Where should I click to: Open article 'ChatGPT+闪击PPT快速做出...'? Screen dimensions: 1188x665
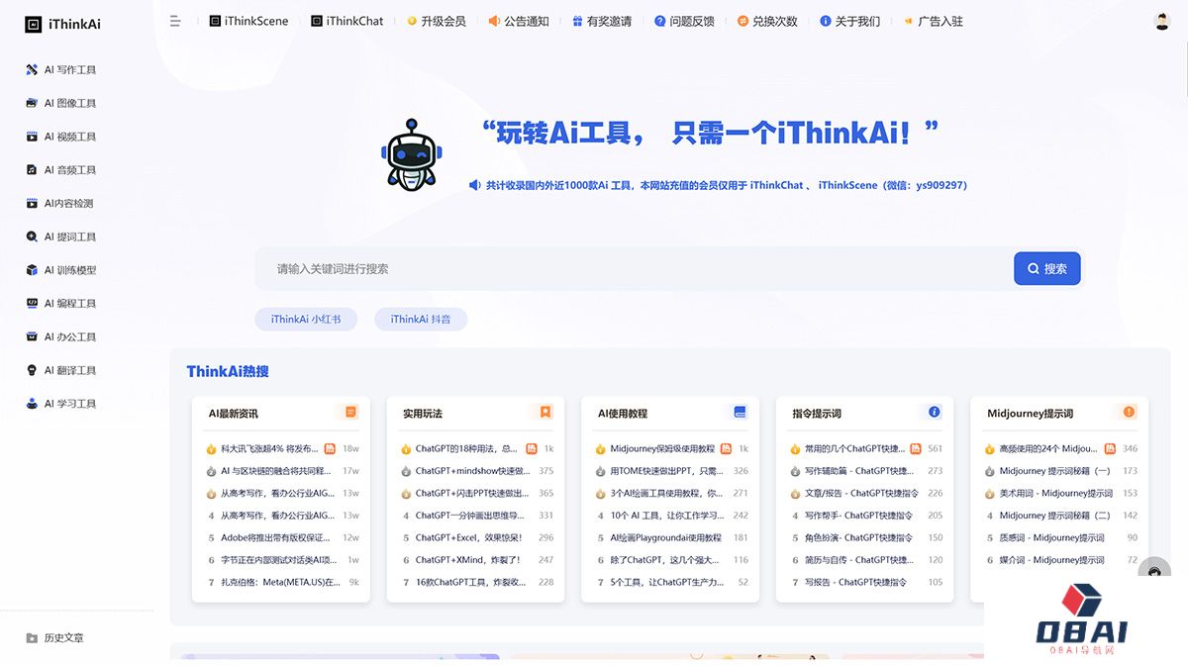[473, 494]
